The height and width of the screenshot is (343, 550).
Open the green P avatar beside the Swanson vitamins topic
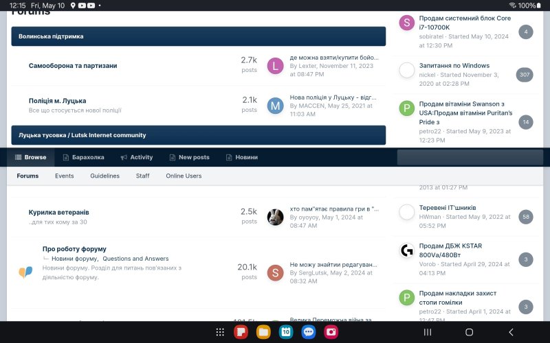pos(407,108)
